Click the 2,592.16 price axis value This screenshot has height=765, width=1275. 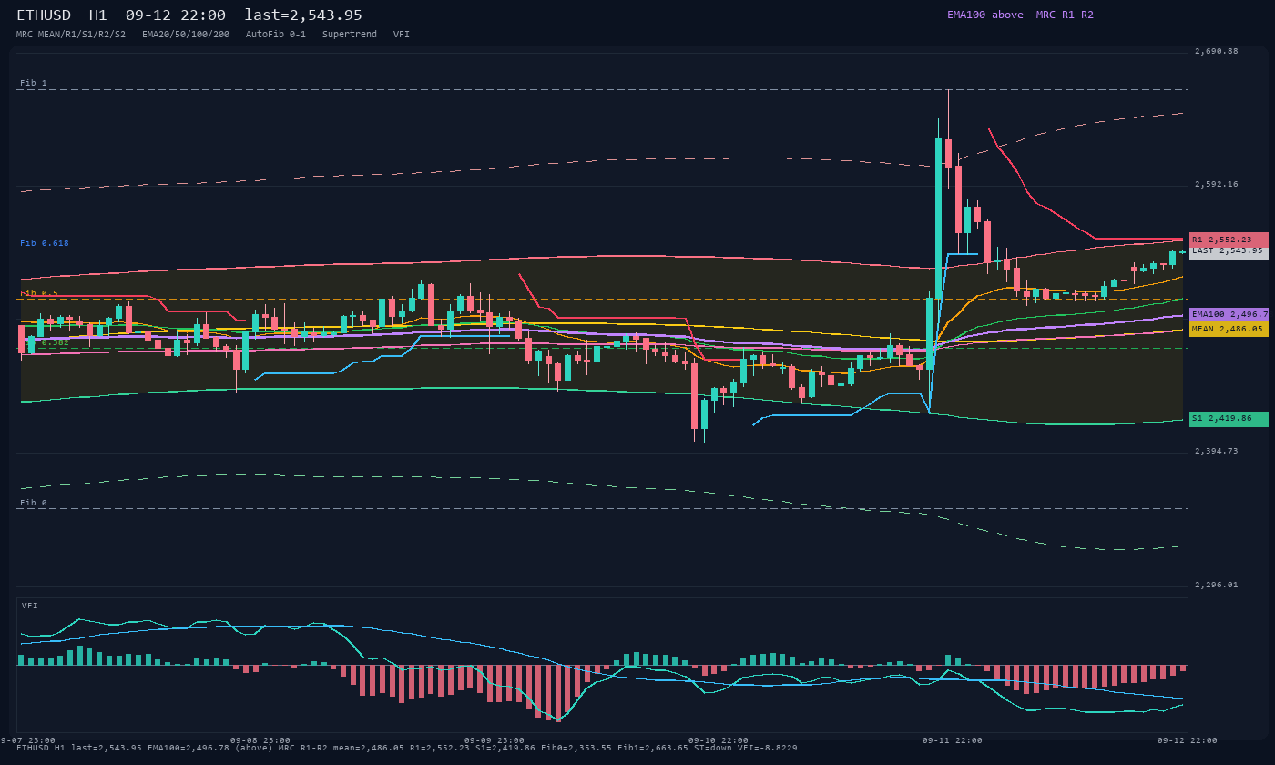tap(1217, 185)
